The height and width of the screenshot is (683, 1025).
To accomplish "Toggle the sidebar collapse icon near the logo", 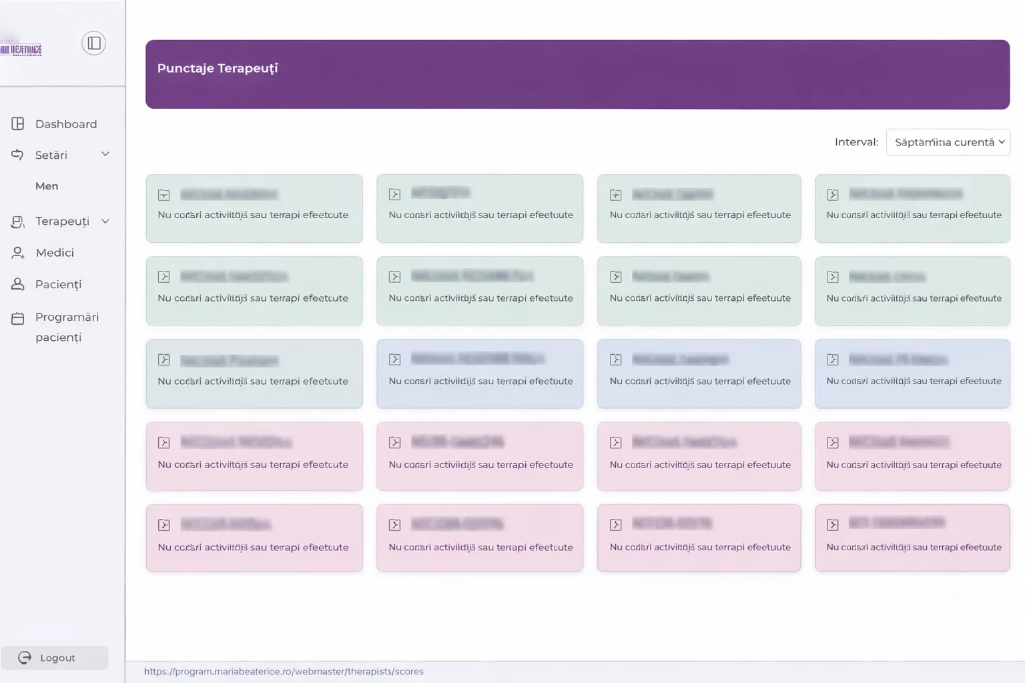I will point(93,43).
